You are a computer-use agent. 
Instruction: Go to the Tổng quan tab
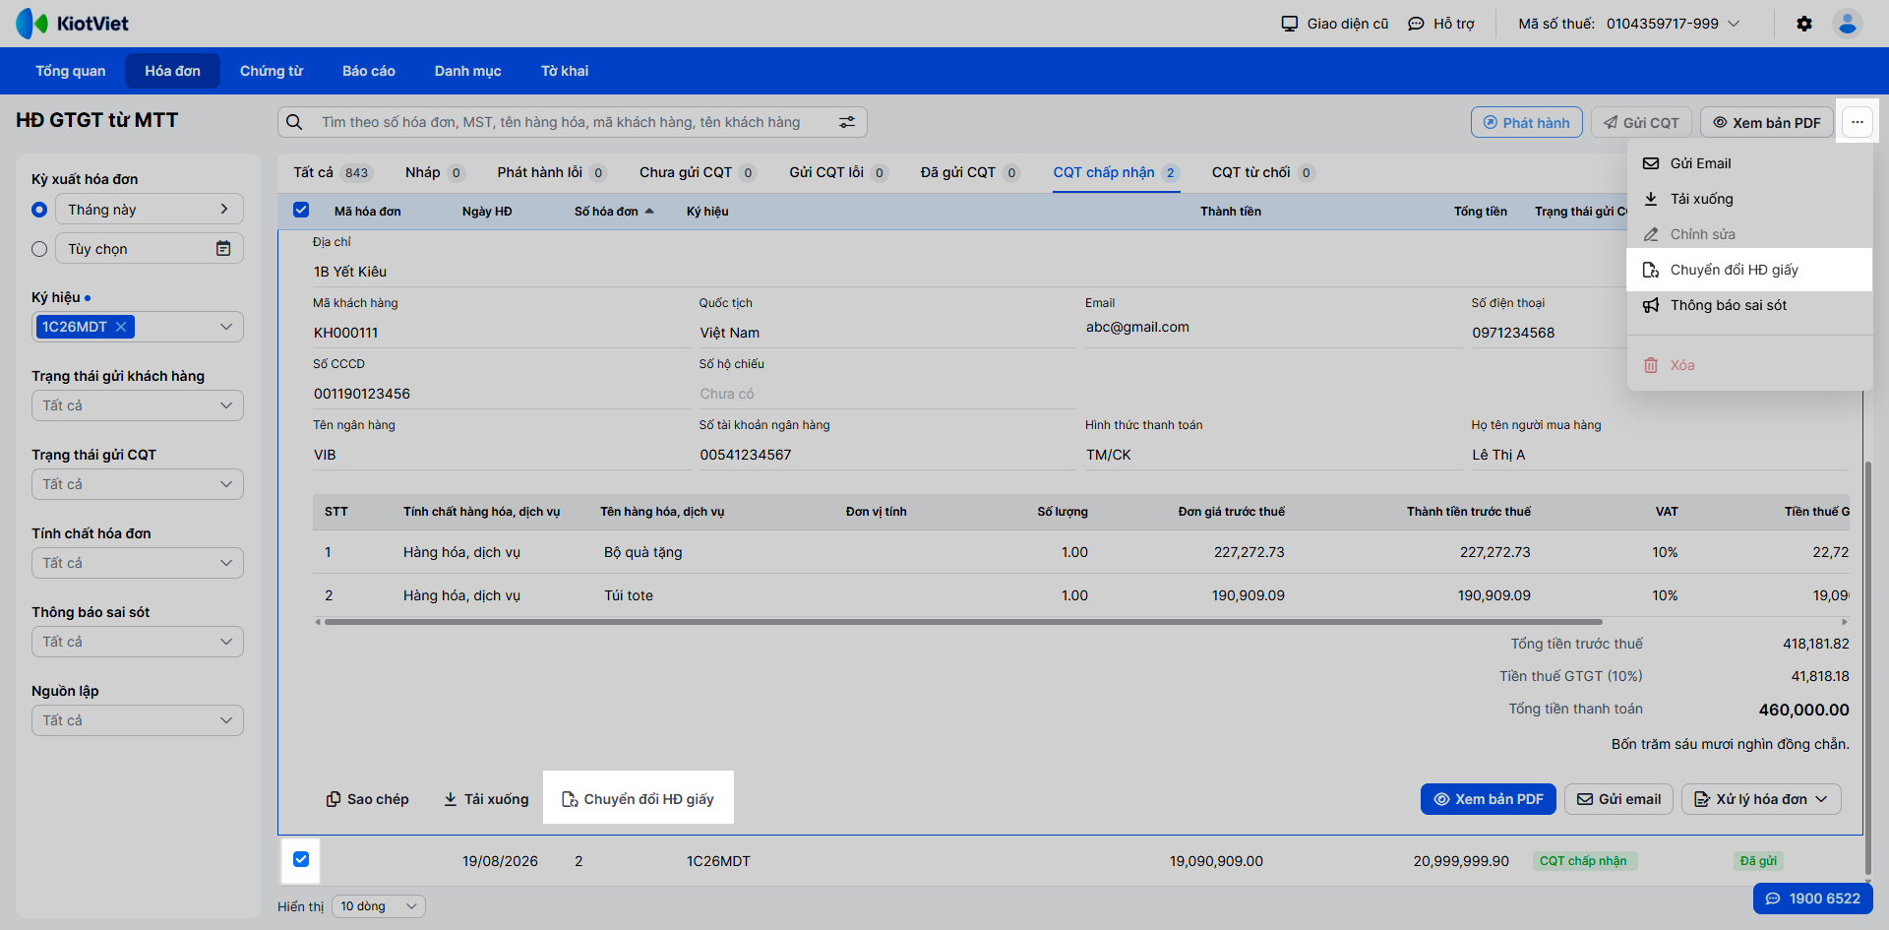71,71
